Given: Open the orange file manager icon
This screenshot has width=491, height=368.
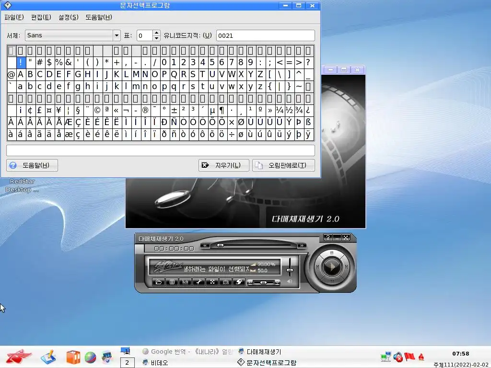Looking at the screenshot, I should pos(73,357).
